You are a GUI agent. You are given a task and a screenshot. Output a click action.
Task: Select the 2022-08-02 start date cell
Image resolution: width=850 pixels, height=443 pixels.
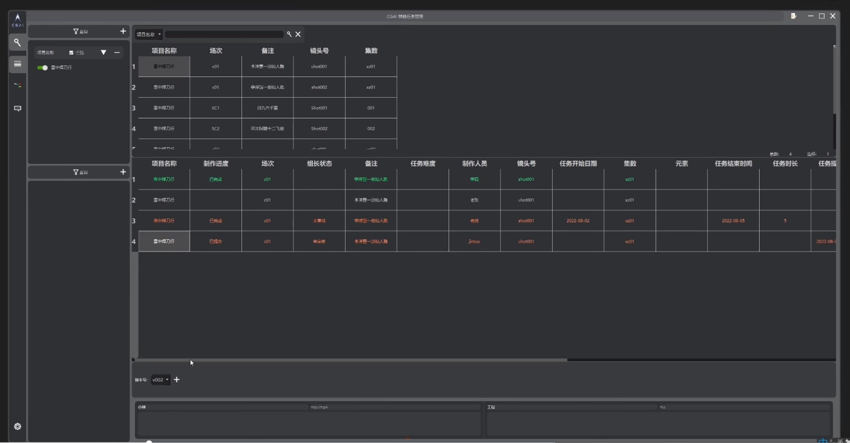pos(578,221)
